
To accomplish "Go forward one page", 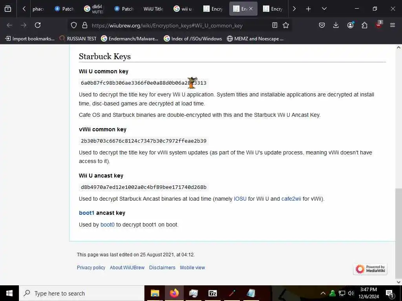I will tap(24, 25).
